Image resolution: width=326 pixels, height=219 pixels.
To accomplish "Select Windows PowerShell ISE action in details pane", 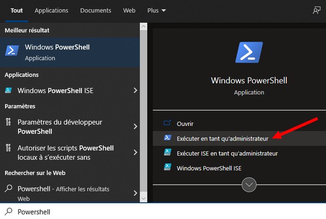I will (239, 168).
